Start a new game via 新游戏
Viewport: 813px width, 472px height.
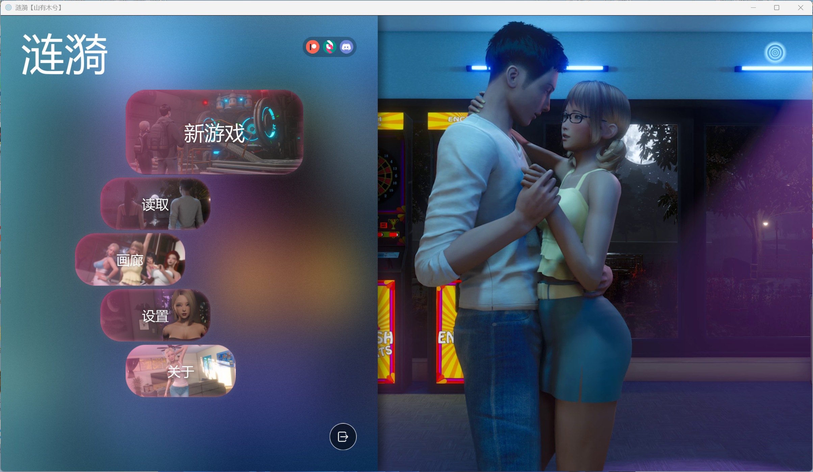tap(214, 132)
